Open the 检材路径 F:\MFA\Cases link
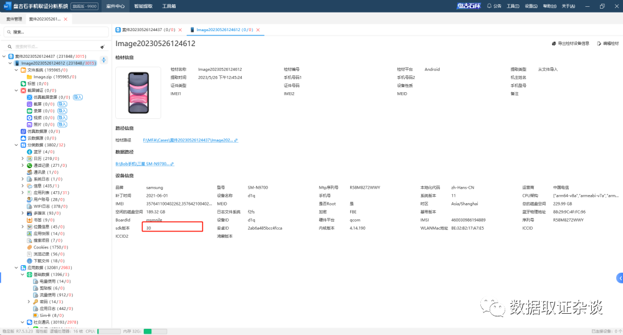The height and width of the screenshot is (335, 623). click(x=190, y=140)
